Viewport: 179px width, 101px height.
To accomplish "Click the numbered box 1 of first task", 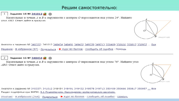I will [x=4, y=14].
